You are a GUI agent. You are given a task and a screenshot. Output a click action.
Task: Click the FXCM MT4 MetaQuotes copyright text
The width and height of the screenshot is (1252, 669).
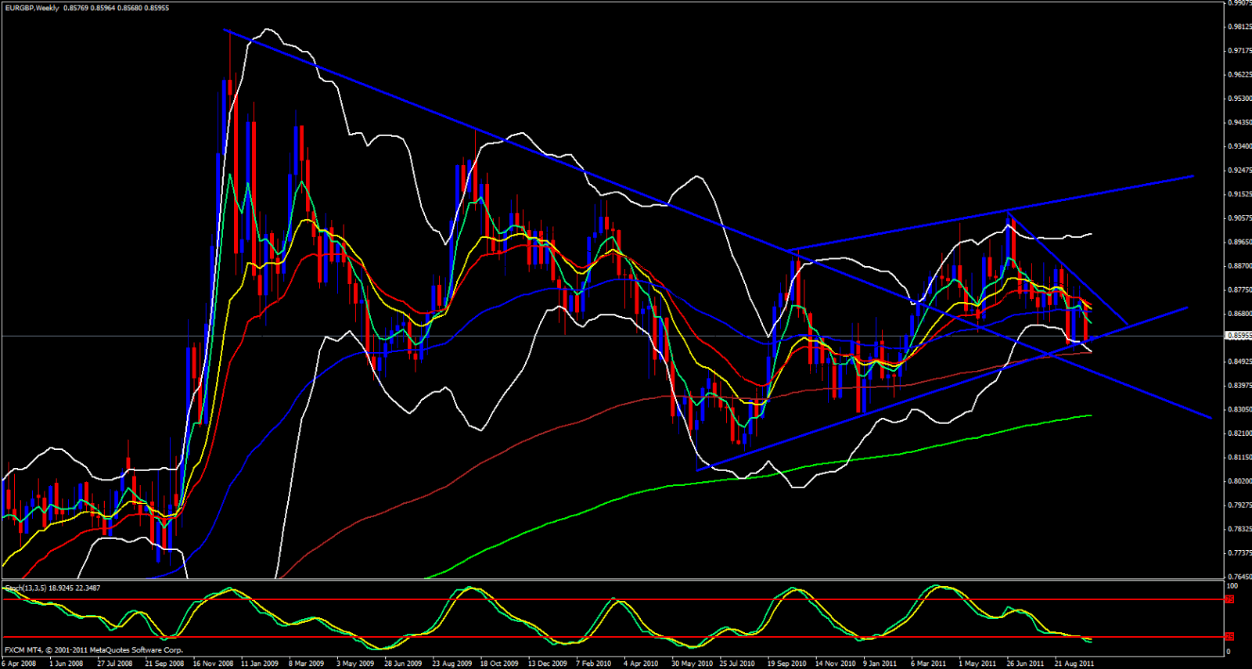pos(94,650)
